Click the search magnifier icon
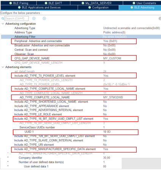 [x=3, y=19]
